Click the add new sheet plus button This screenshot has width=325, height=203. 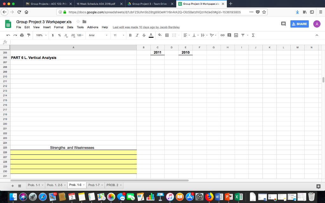pos(12,186)
